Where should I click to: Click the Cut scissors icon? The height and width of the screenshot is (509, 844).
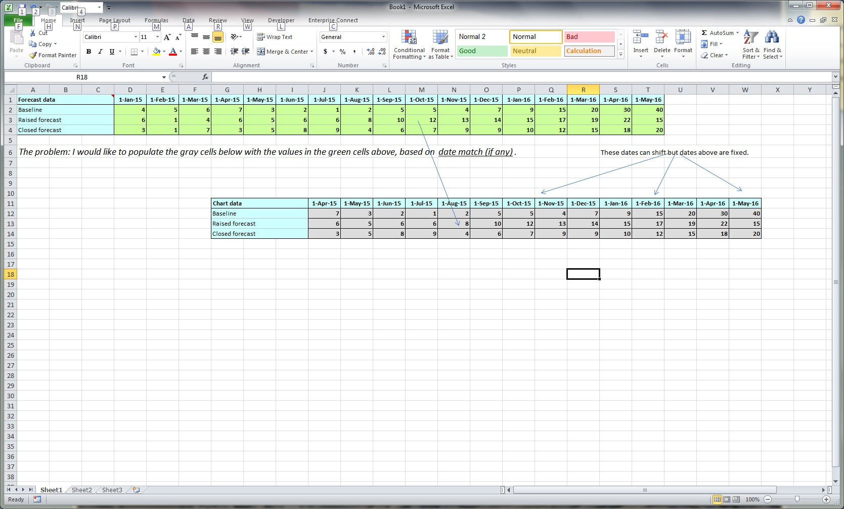[x=33, y=33]
